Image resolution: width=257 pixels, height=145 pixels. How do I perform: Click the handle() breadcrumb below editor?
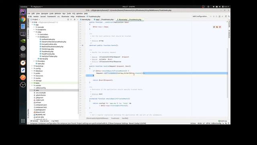125,118
